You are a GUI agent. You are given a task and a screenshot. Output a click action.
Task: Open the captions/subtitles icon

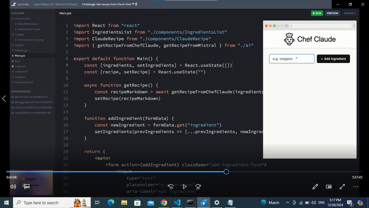coord(26,186)
